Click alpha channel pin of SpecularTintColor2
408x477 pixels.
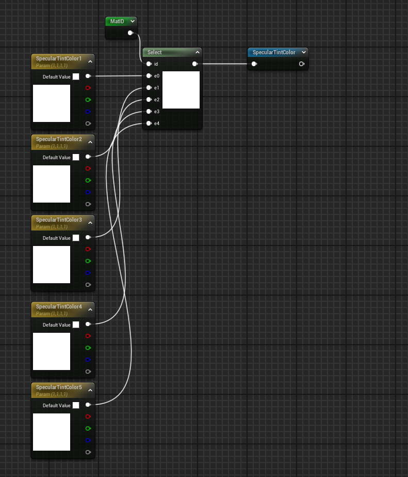[88, 204]
